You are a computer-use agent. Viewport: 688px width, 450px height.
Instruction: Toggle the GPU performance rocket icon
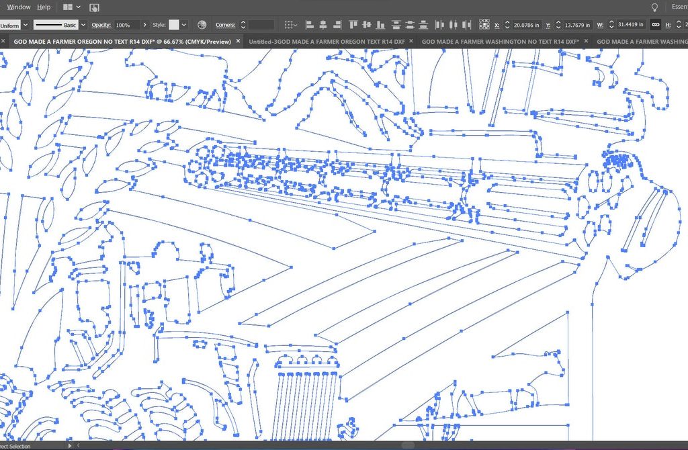point(94,7)
